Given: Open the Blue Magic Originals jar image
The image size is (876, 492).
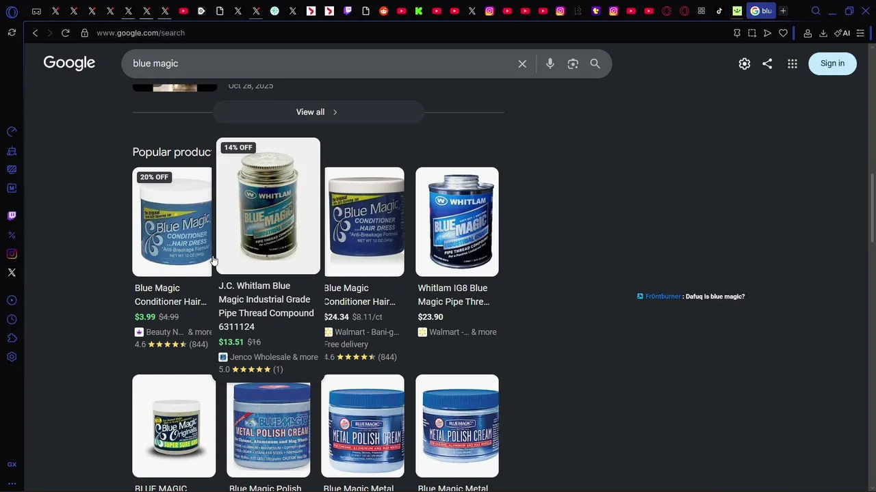Looking at the screenshot, I should [x=174, y=426].
